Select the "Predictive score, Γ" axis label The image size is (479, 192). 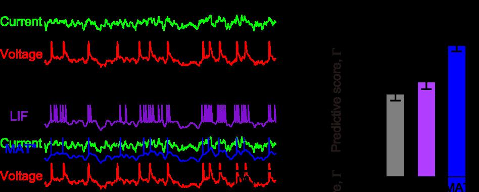click(337, 100)
